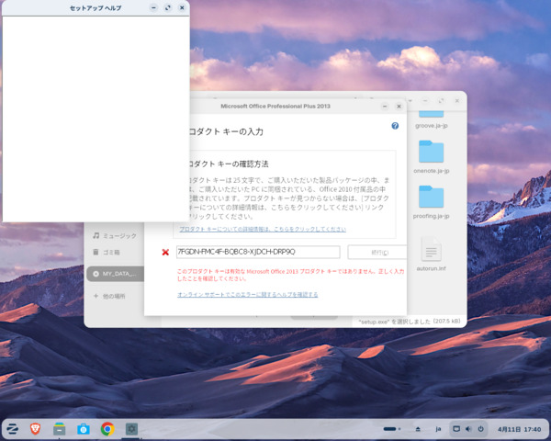Minimize the セットアップ ヘルプ window
The image size is (551, 441).
[x=153, y=7]
